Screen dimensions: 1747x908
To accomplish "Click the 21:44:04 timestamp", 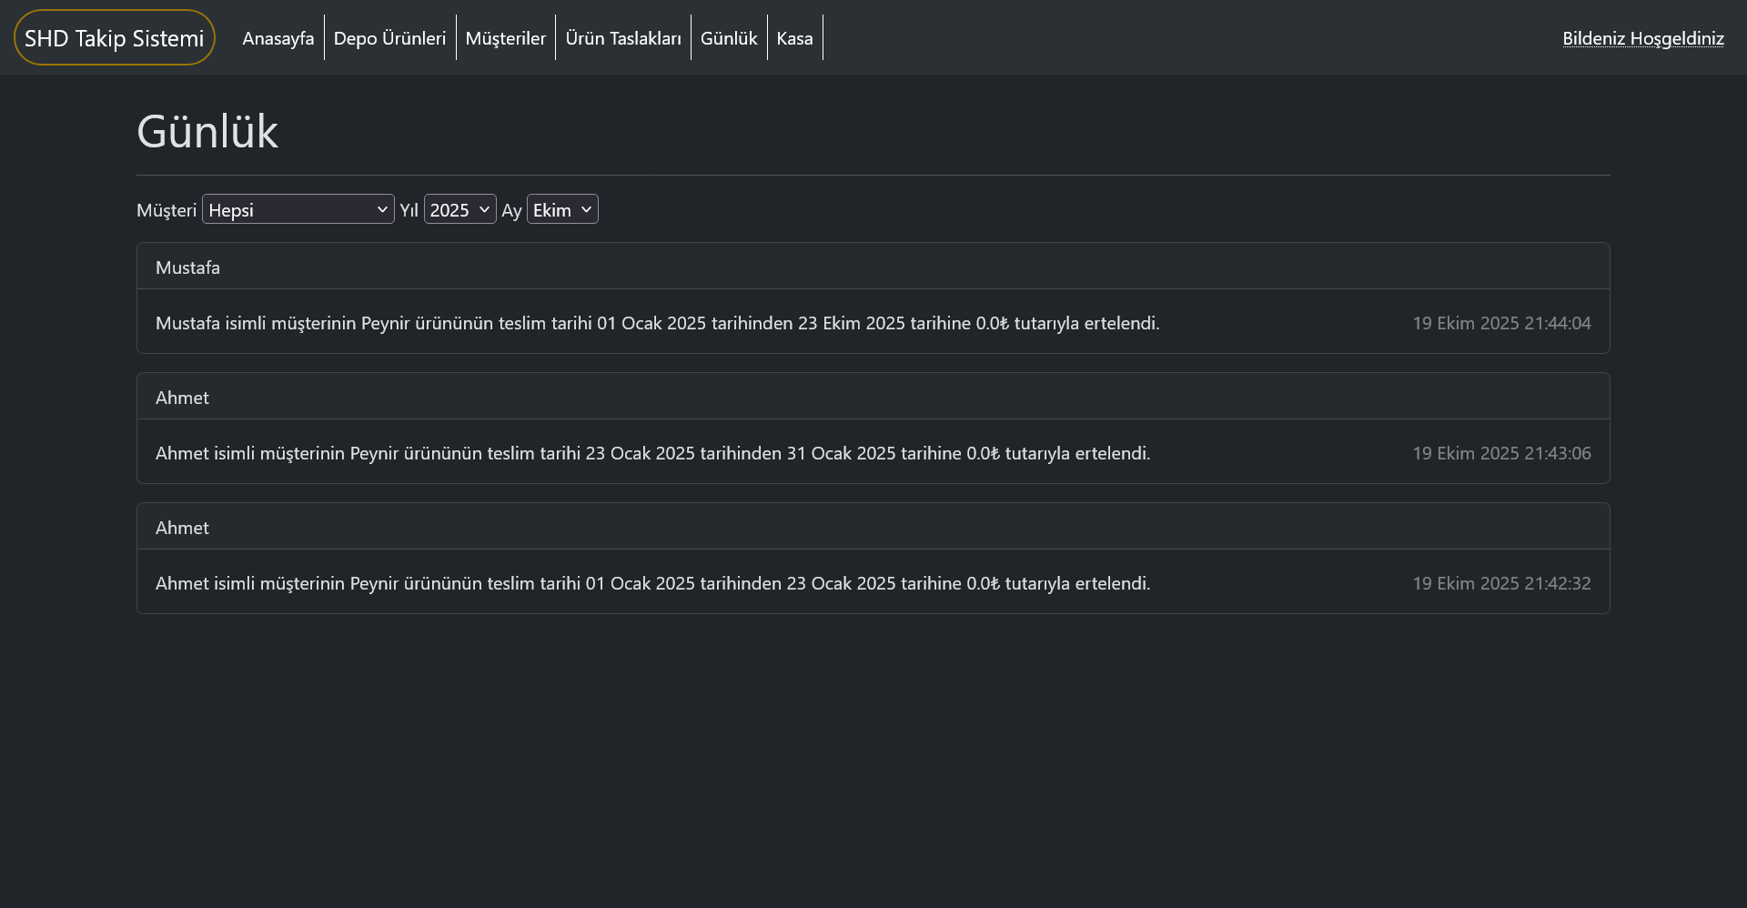I will point(1501,323).
